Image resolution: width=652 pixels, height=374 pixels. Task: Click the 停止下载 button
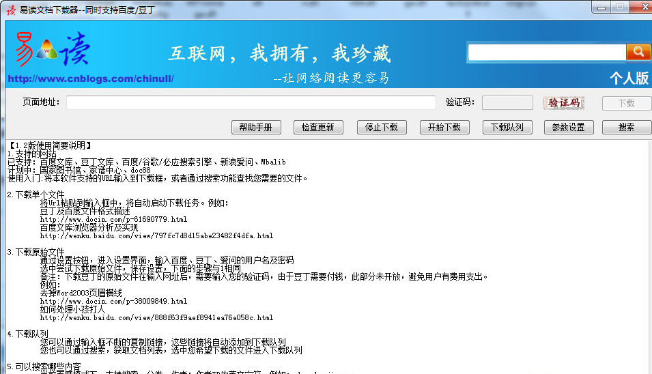(x=382, y=127)
